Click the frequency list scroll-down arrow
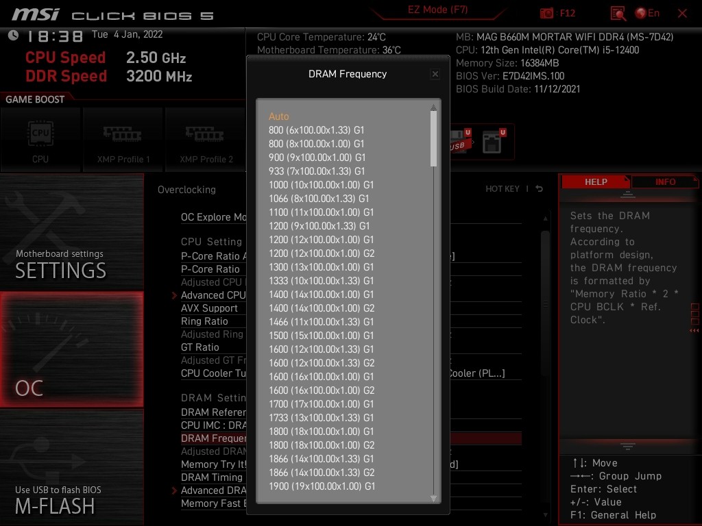This screenshot has height=526, width=702. coord(433,499)
